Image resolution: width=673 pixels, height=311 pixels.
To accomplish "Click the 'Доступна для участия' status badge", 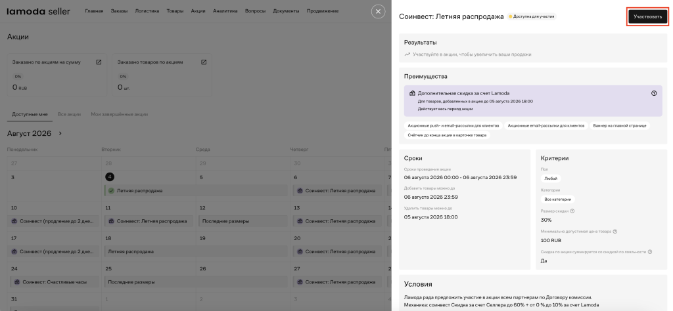I will (x=531, y=16).
